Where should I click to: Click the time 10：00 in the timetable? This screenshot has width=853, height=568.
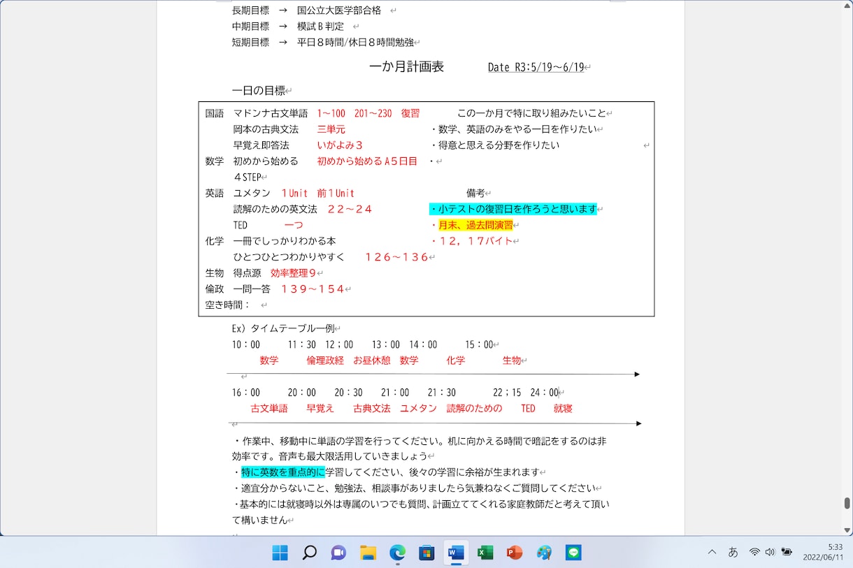coord(246,345)
